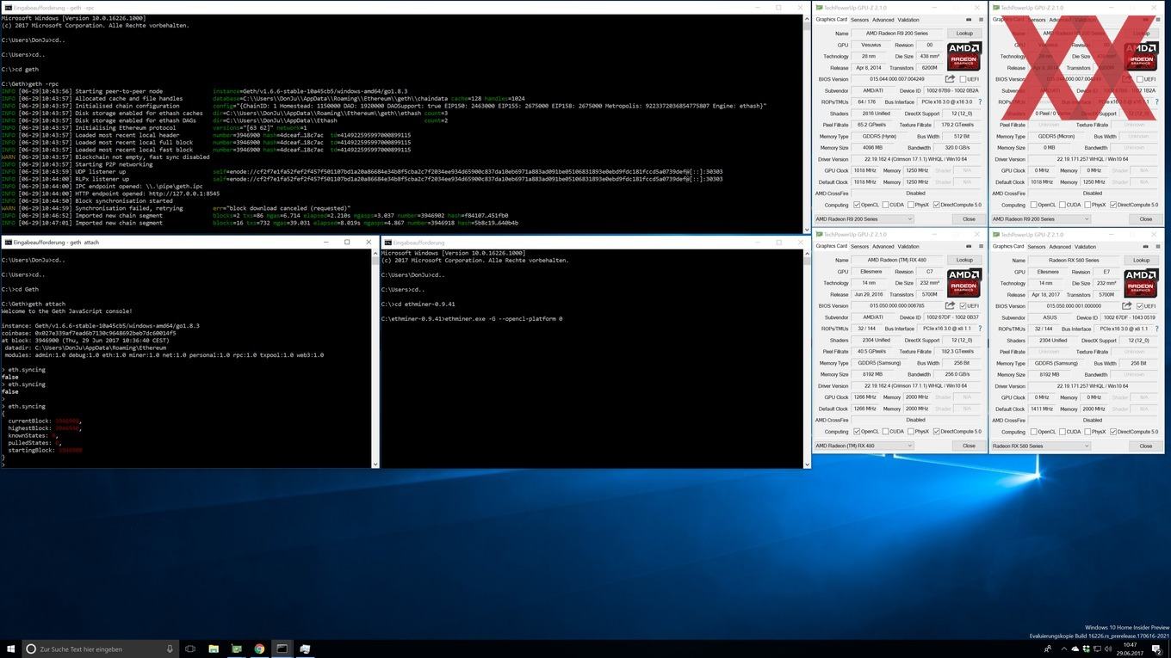The height and width of the screenshot is (658, 1171).
Task: Toggle OpenCL checkbox in RX 580 window
Action: (x=1033, y=431)
